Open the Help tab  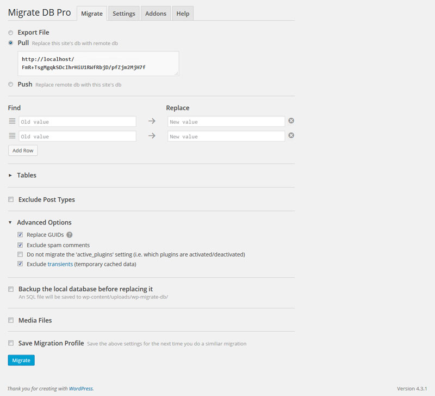point(183,13)
